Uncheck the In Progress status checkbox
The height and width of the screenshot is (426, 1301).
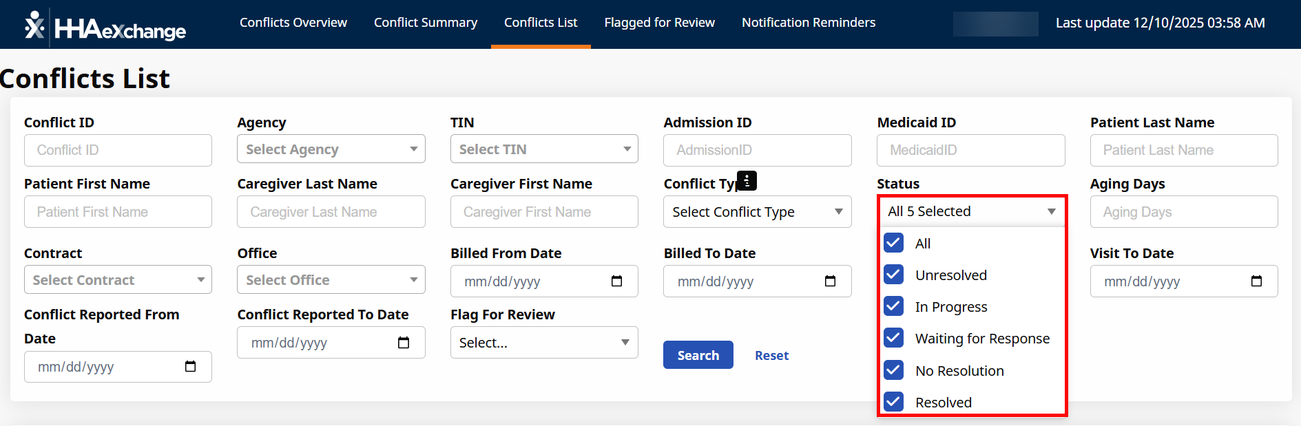(894, 306)
